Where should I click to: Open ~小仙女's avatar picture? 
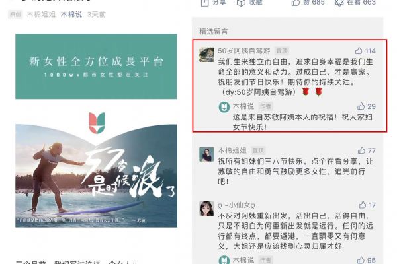206,209
